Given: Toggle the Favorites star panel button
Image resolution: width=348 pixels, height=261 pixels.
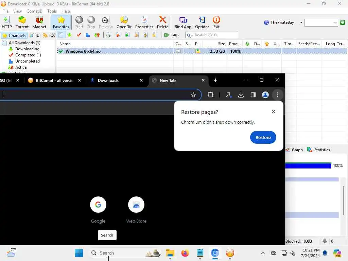Looking at the screenshot, I should tap(61, 22).
